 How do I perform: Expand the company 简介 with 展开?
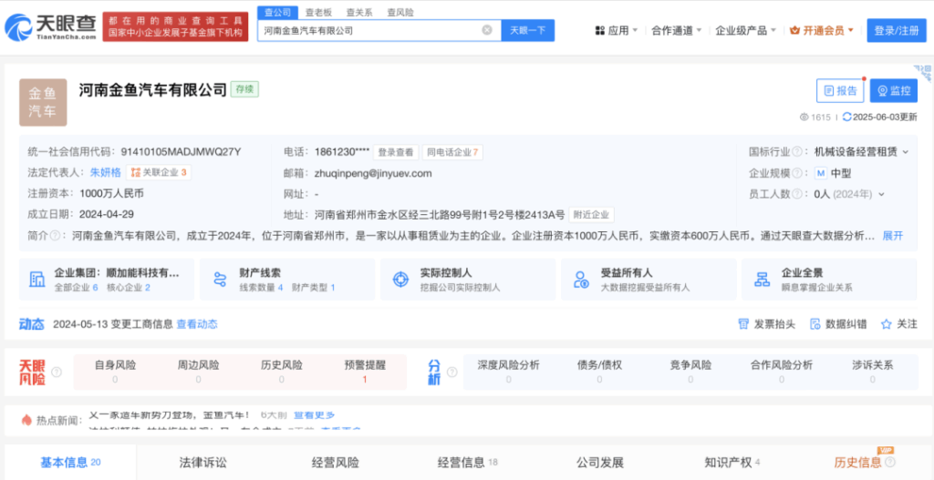tap(892, 236)
